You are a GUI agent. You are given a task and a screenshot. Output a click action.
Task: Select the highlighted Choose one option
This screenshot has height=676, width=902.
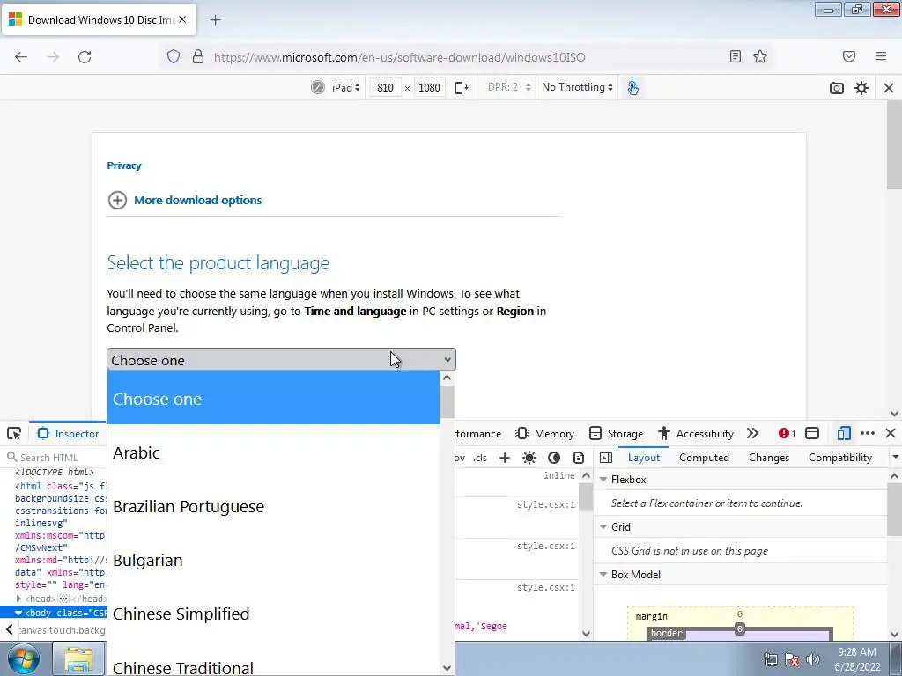[273, 399]
